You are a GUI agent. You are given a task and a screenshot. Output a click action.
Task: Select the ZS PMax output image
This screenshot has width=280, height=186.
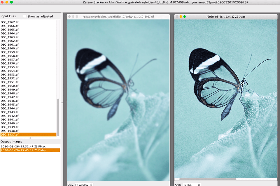(23, 146)
